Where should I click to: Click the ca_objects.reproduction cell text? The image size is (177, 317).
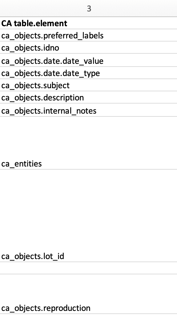click(46, 308)
